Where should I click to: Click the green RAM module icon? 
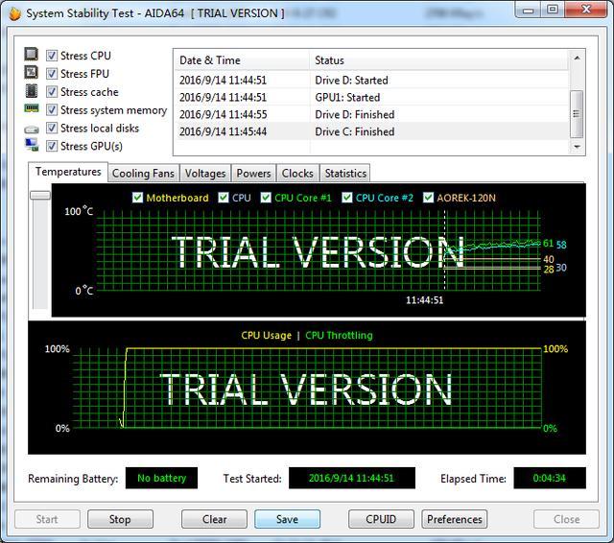pyautogui.click(x=32, y=110)
